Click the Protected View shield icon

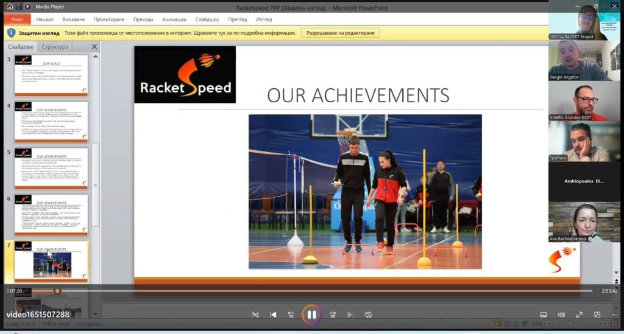(x=11, y=33)
